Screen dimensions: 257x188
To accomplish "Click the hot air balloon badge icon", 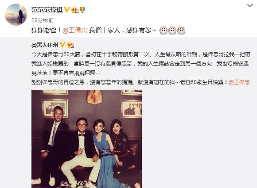I will pos(82,10).
